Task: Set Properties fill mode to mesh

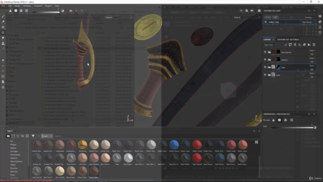Action: [x=285, y=120]
